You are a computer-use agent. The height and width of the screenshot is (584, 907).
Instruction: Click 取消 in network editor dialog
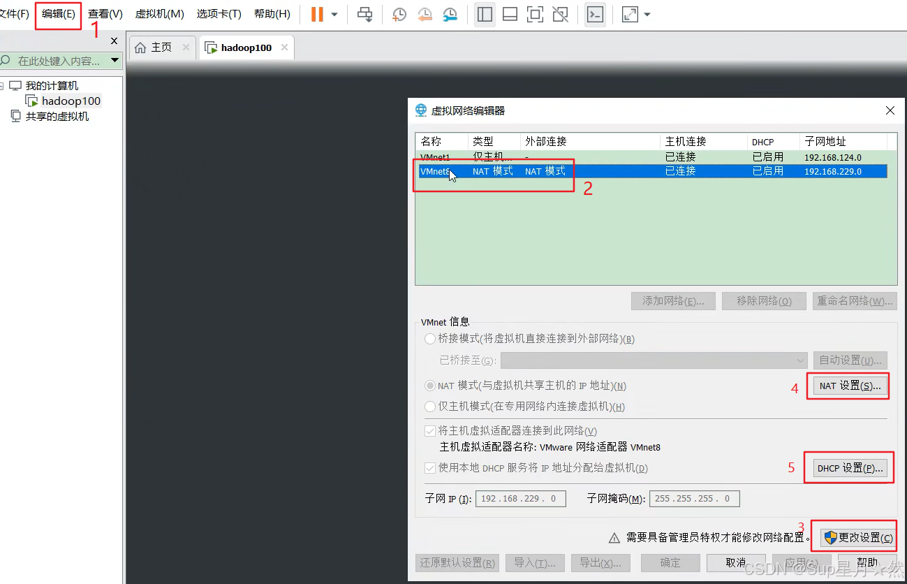click(735, 563)
